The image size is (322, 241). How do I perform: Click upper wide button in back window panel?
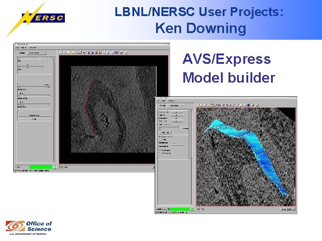34,116
